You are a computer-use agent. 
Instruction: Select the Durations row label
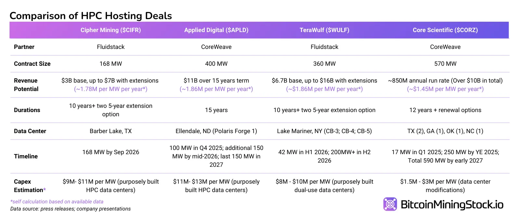point(27,110)
